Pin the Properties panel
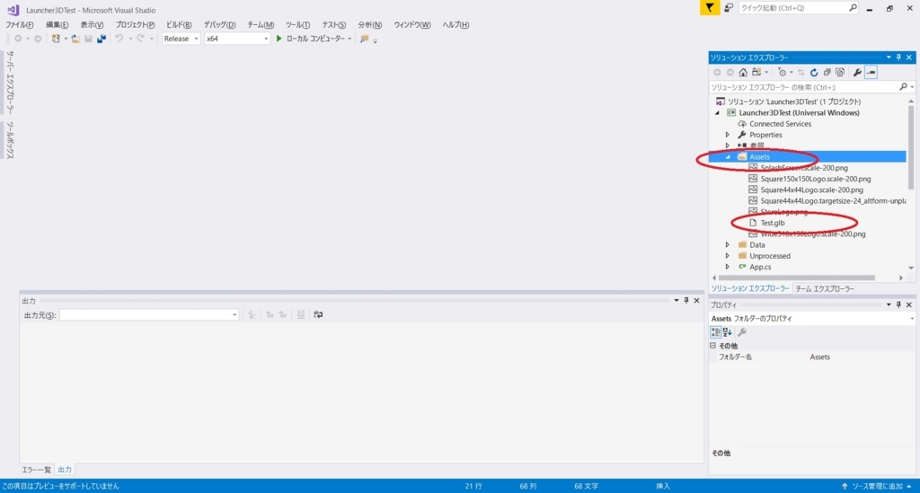The image size is (920, 493). (898, 304)
